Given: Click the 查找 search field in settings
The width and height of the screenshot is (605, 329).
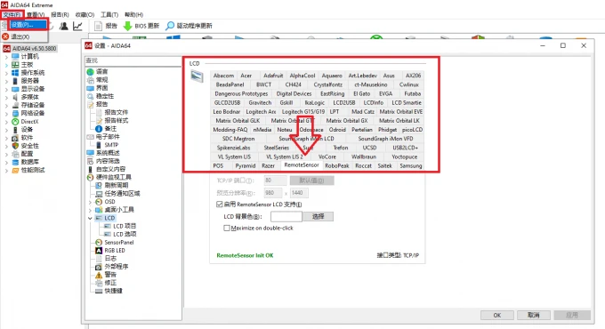Looking at the screenshot, I should (x=133, y=60).
